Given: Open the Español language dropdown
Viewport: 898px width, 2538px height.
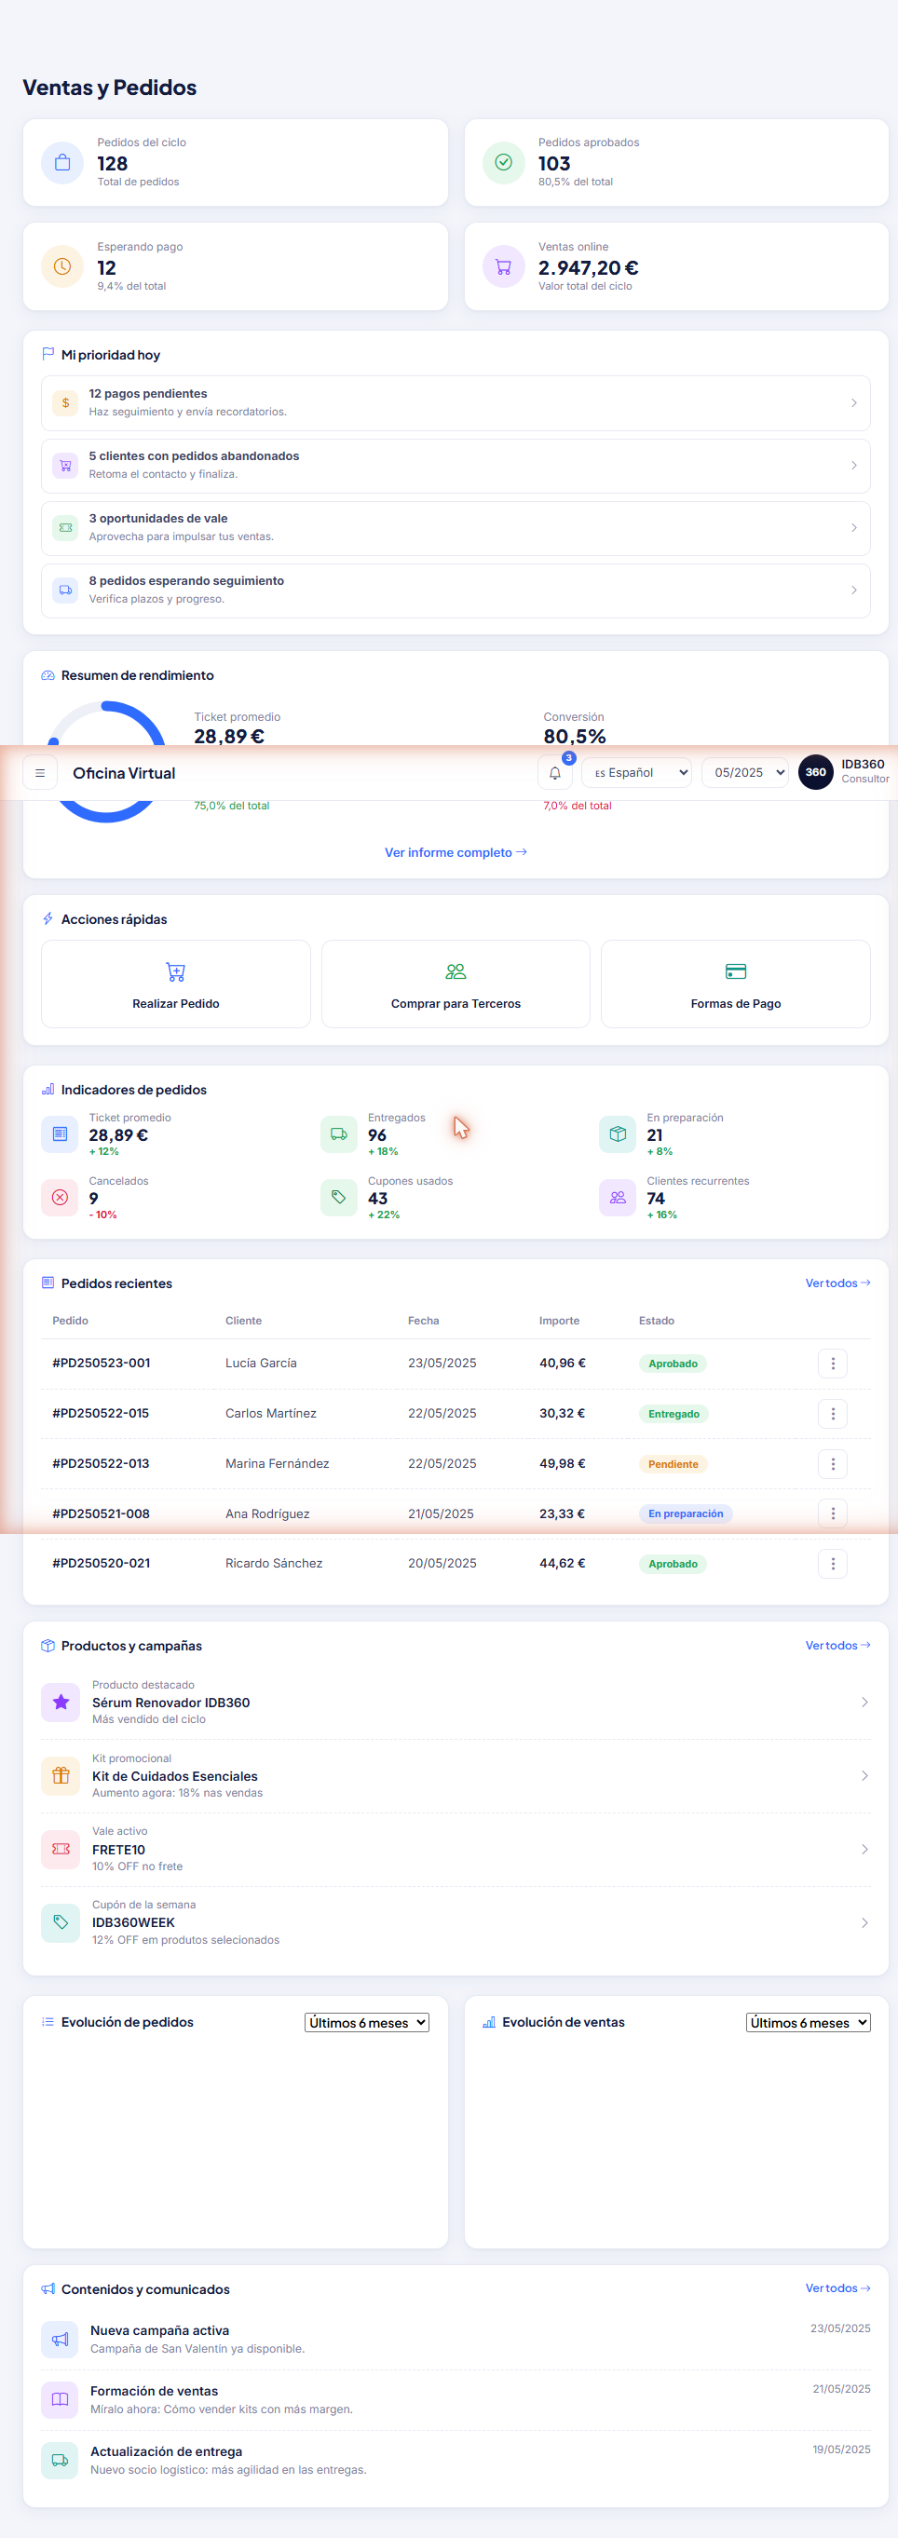Looking at the screenshot, I should click(x=636, y=773).
